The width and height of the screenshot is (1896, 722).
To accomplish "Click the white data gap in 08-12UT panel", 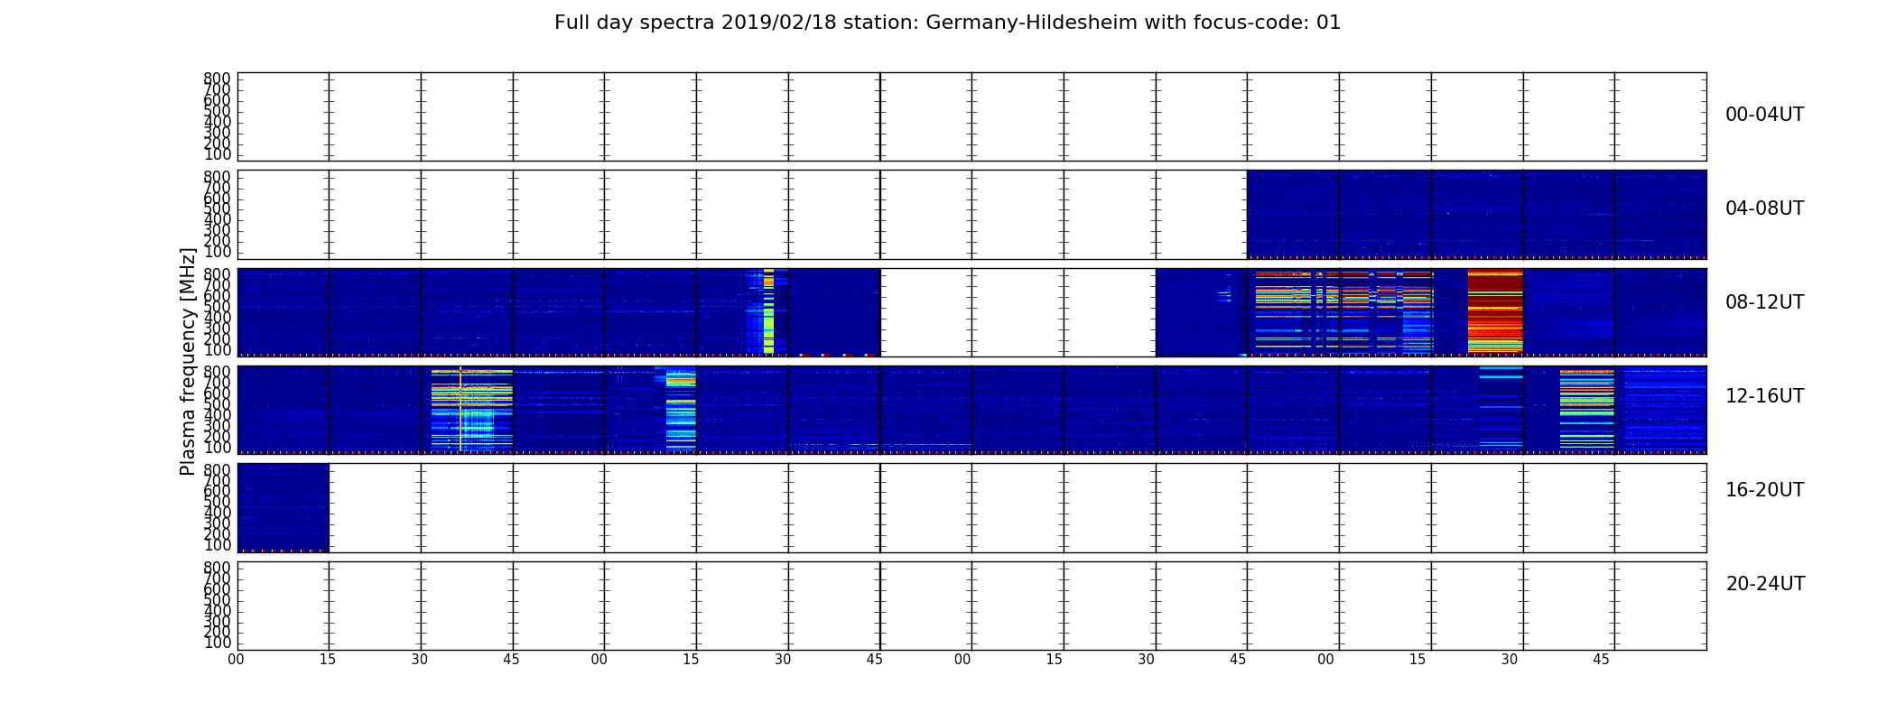I will click(1018, 312).
